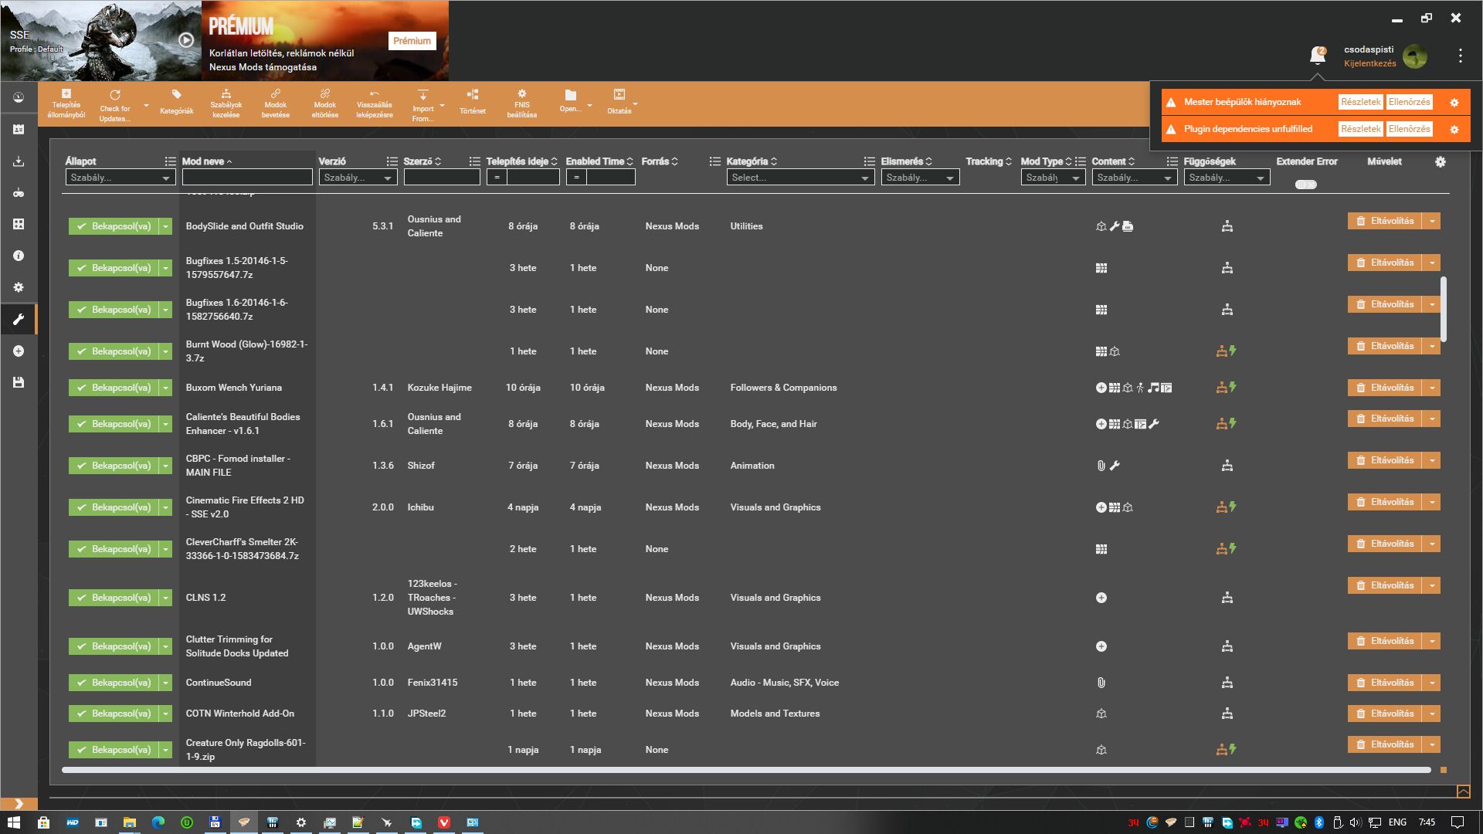This screenshot has height=834, width=1483.
Task: Open Windows Start menu
Action: [x=13, y=822]
